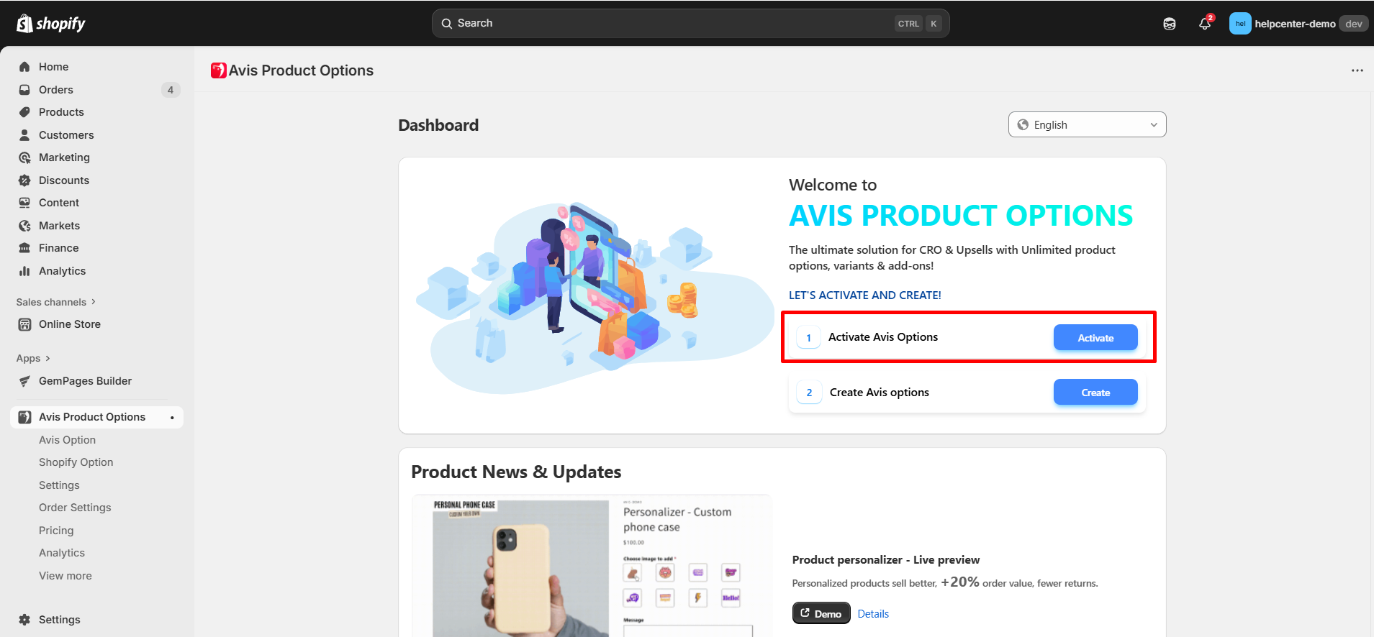Click the search input field

[677, 24]
